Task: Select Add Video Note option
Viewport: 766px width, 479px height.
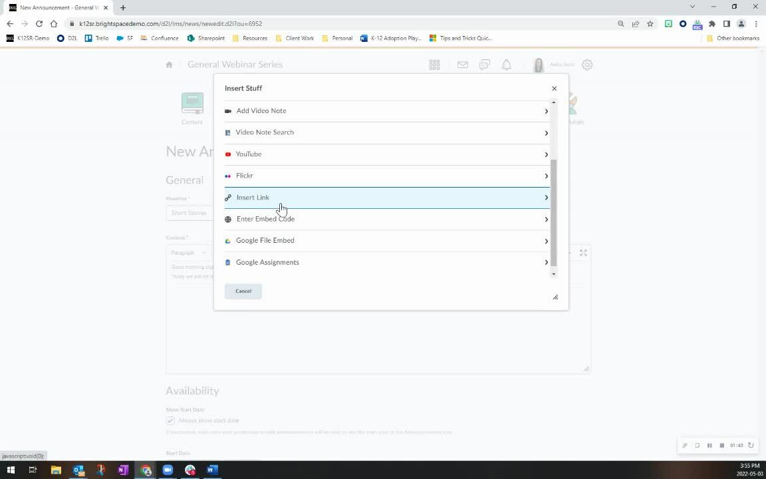Action: 387,111
